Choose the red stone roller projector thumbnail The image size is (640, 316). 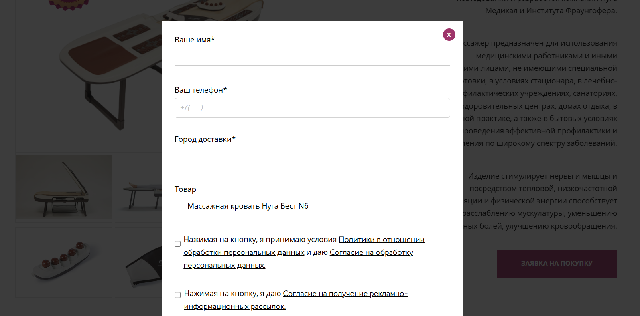(x=64, y=262)
